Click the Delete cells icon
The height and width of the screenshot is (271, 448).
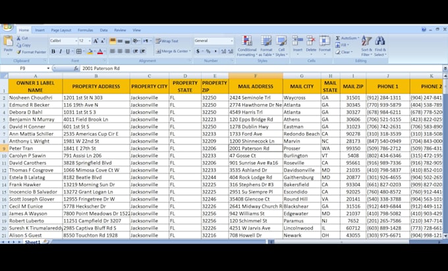click(311, 41)
